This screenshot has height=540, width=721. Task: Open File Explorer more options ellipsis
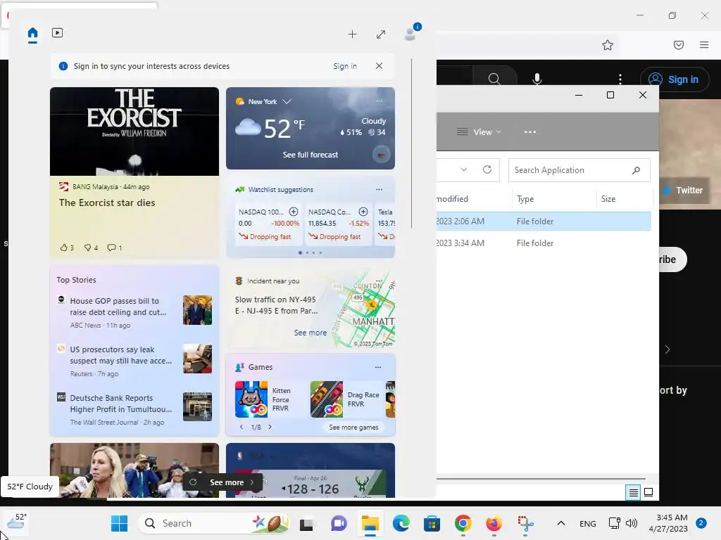pyautogui.click(x=530, y=131)
